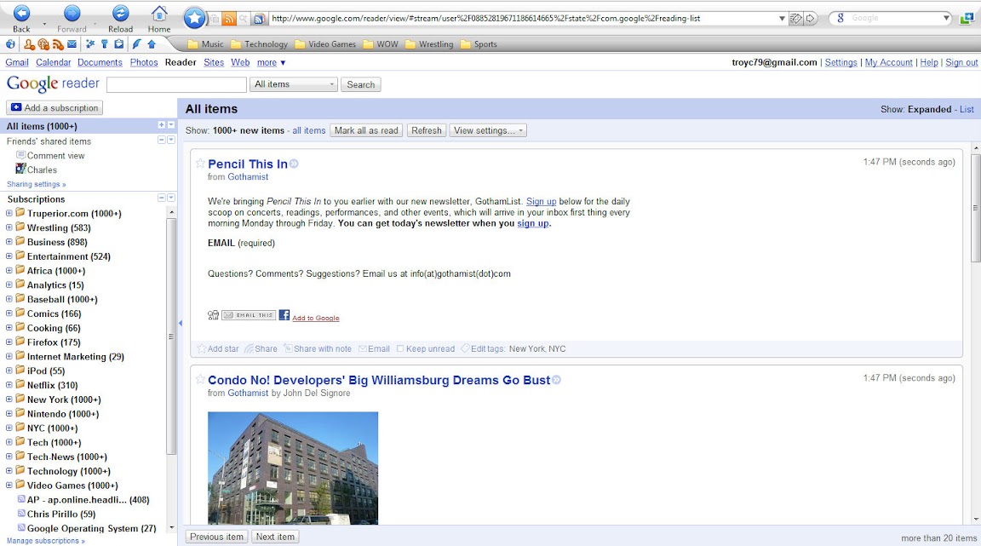
Task: Click the orange person icon in the secondary toolbar
Action: 29,43
